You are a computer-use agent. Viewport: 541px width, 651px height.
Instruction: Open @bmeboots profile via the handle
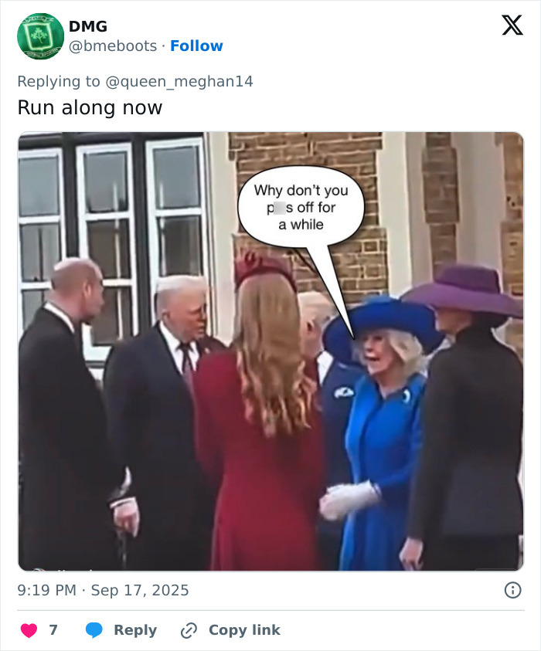coord(108,46)
